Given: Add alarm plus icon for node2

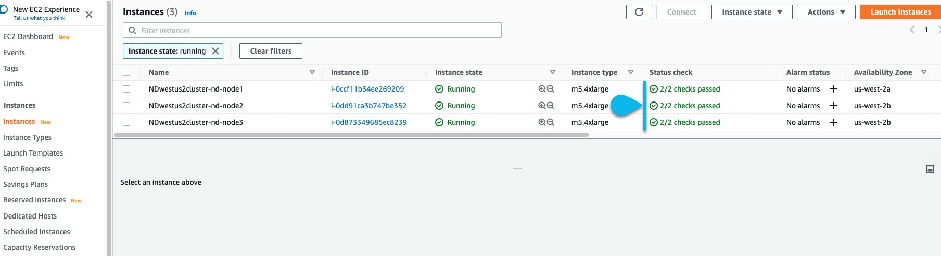Looking at the screenshot, I should point(833,106).
